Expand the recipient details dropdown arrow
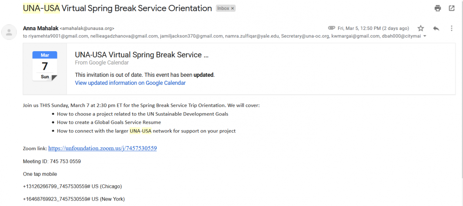Screen dimensions: 463x206 click(425, 36)
